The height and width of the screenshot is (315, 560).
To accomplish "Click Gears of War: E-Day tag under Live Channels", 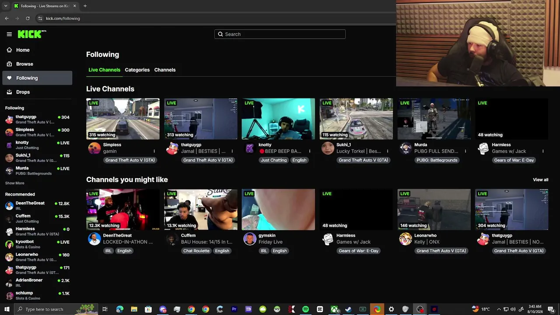I will (x=514, y=160).
